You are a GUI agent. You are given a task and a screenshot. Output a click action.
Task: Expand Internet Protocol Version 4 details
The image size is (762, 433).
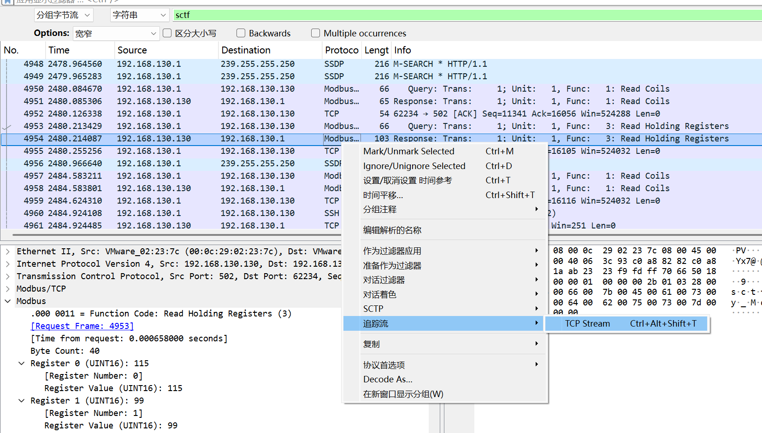tap(8, 263)
